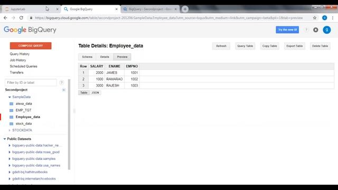Click site lock icon in address bar
338x190 pixels.
tap(31, 18)
